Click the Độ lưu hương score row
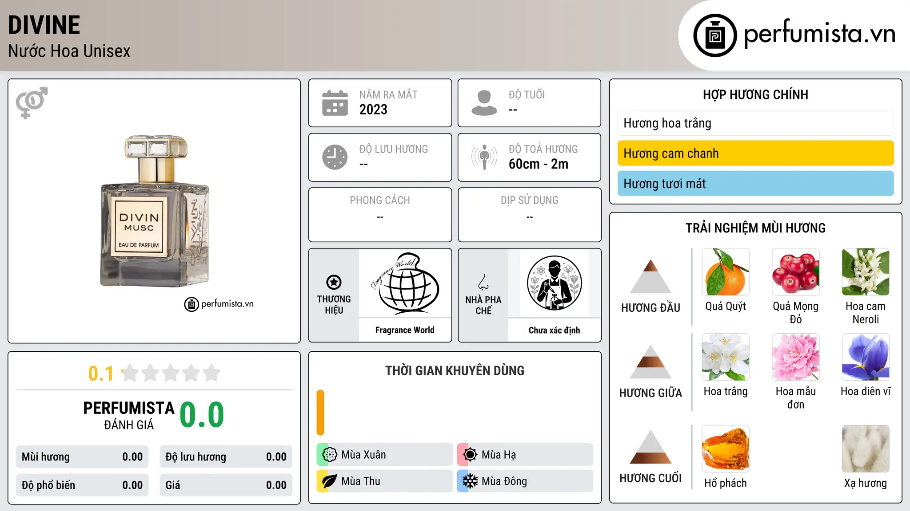Viewport: 910px width, 511px height. pos(226,457)
